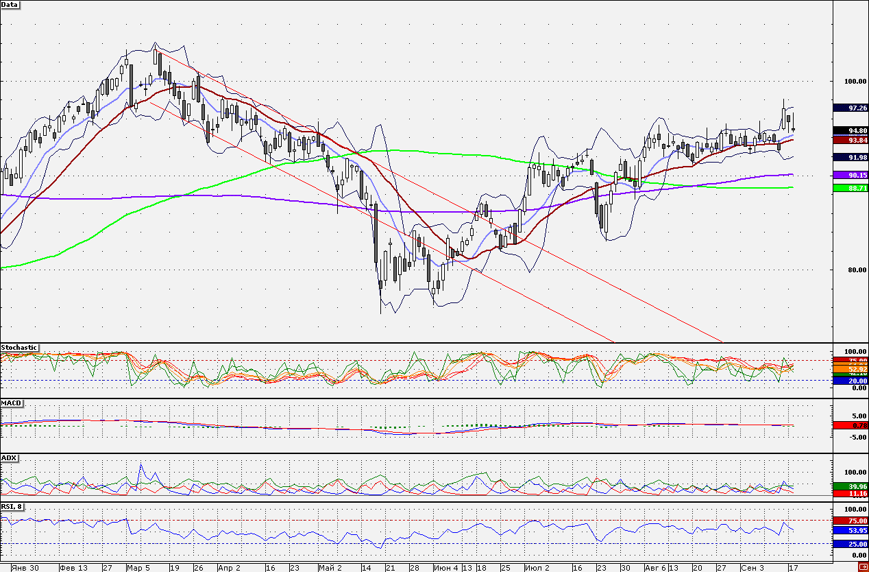
Task: Select the Stochastic indicator panel label
Action: [x=19, y=348]
